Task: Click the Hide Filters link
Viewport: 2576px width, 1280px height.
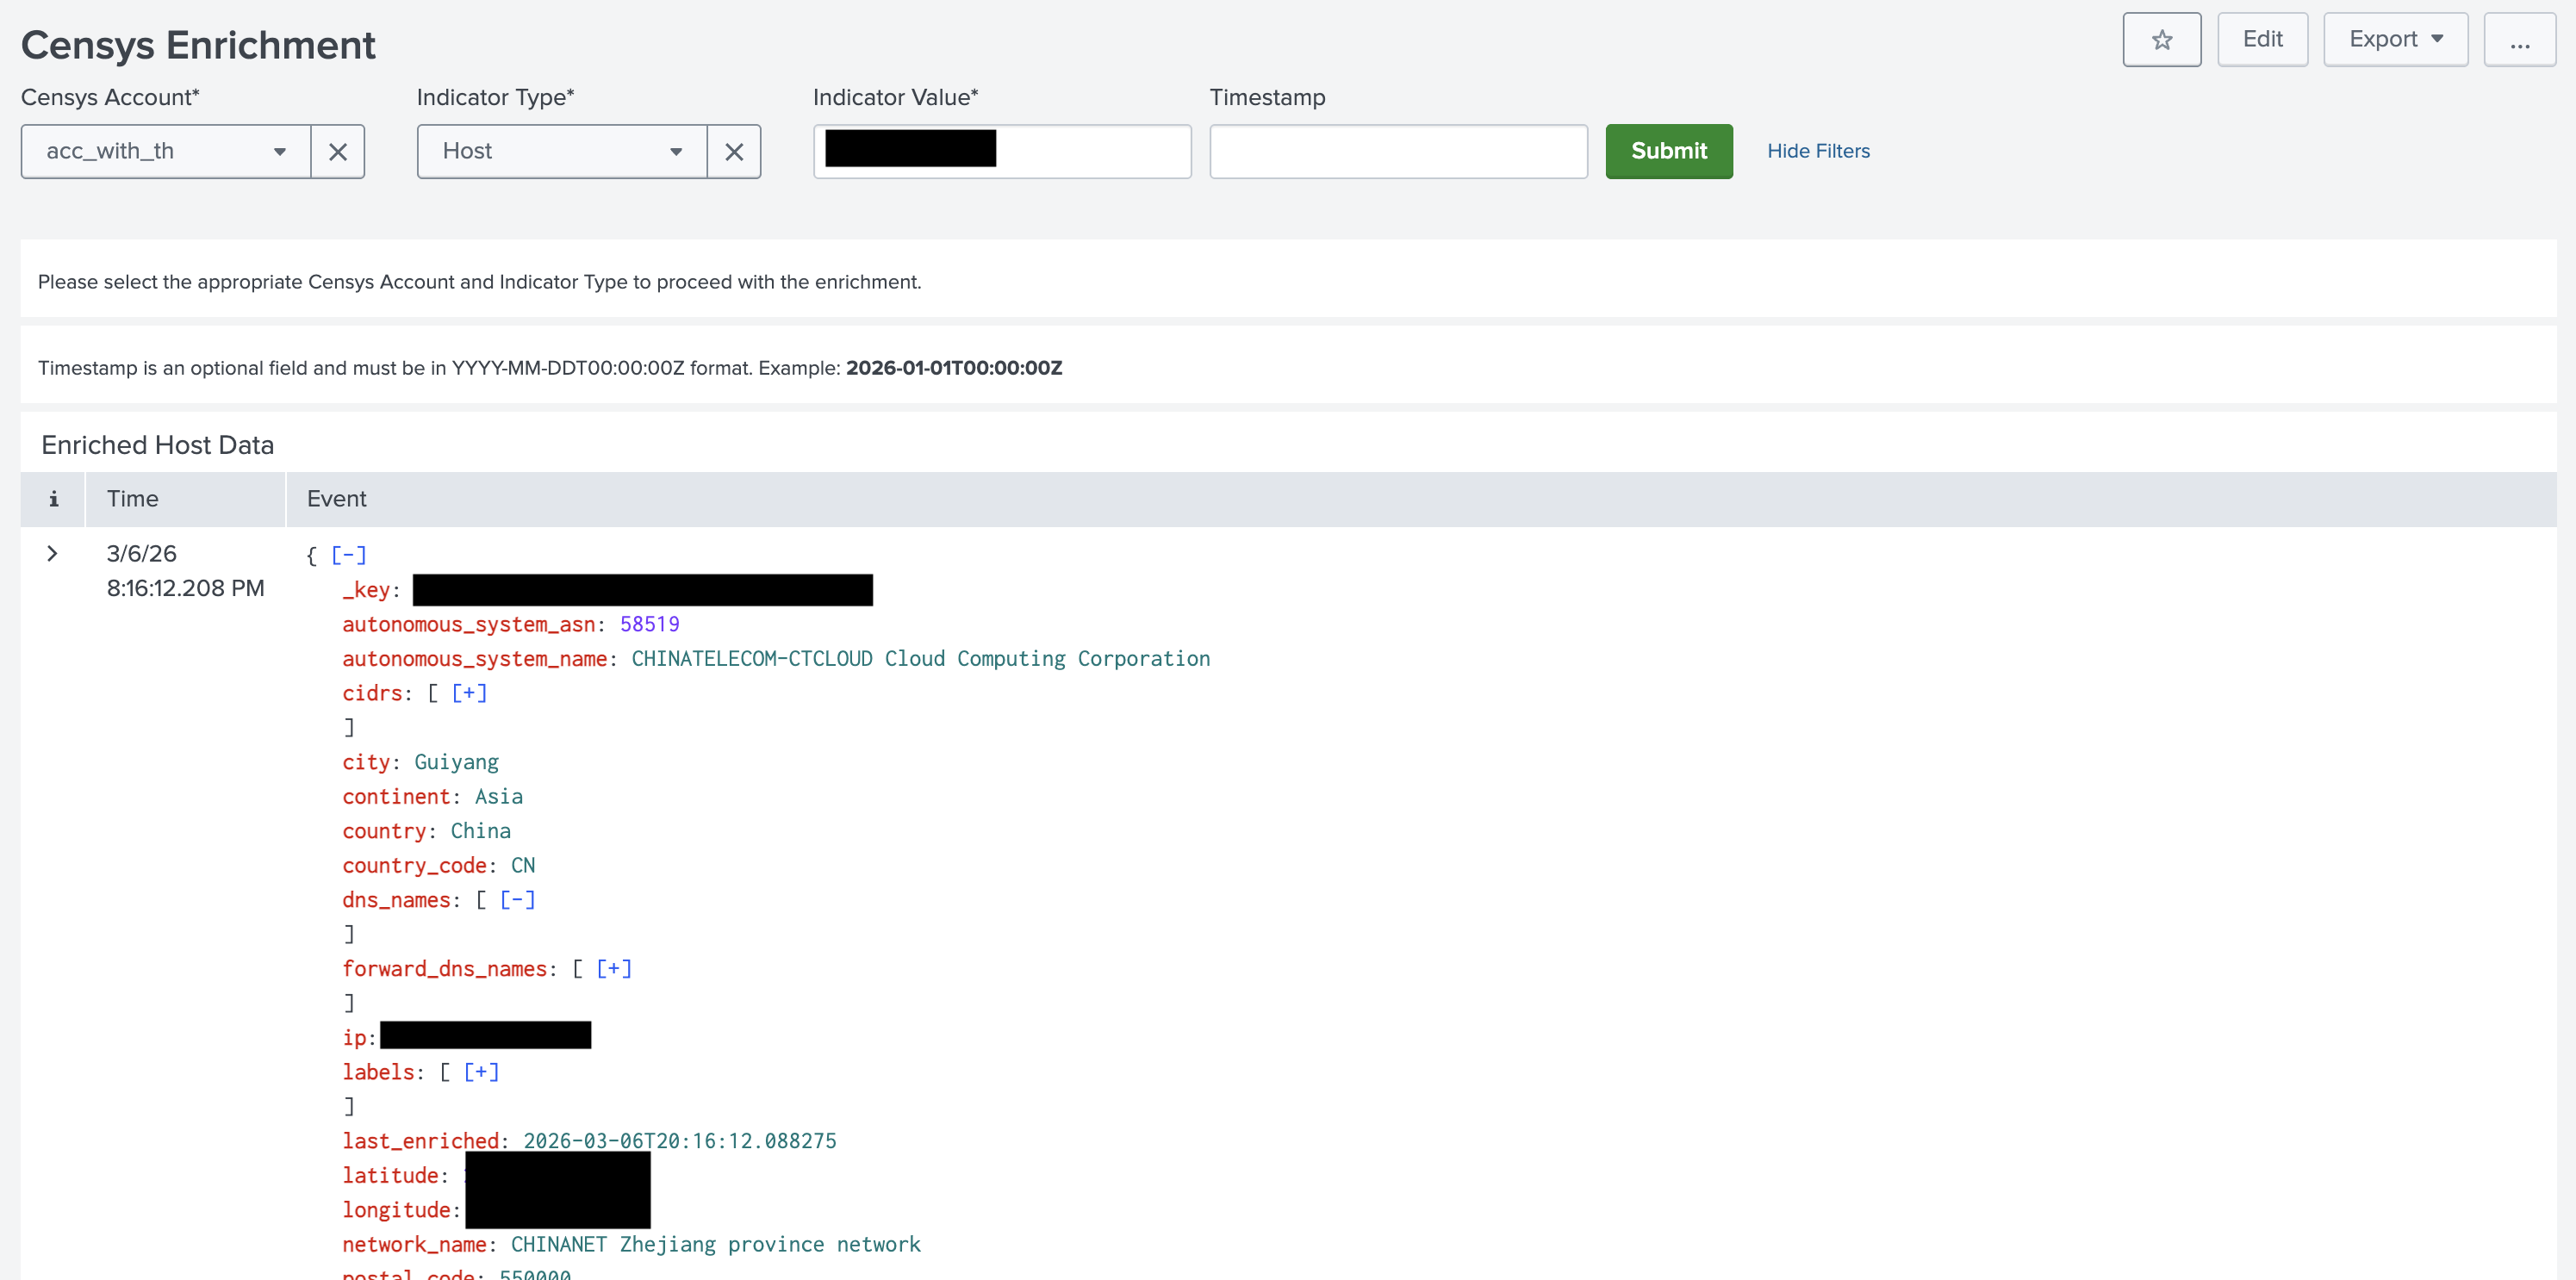Action: click(x=1818, y=151)
